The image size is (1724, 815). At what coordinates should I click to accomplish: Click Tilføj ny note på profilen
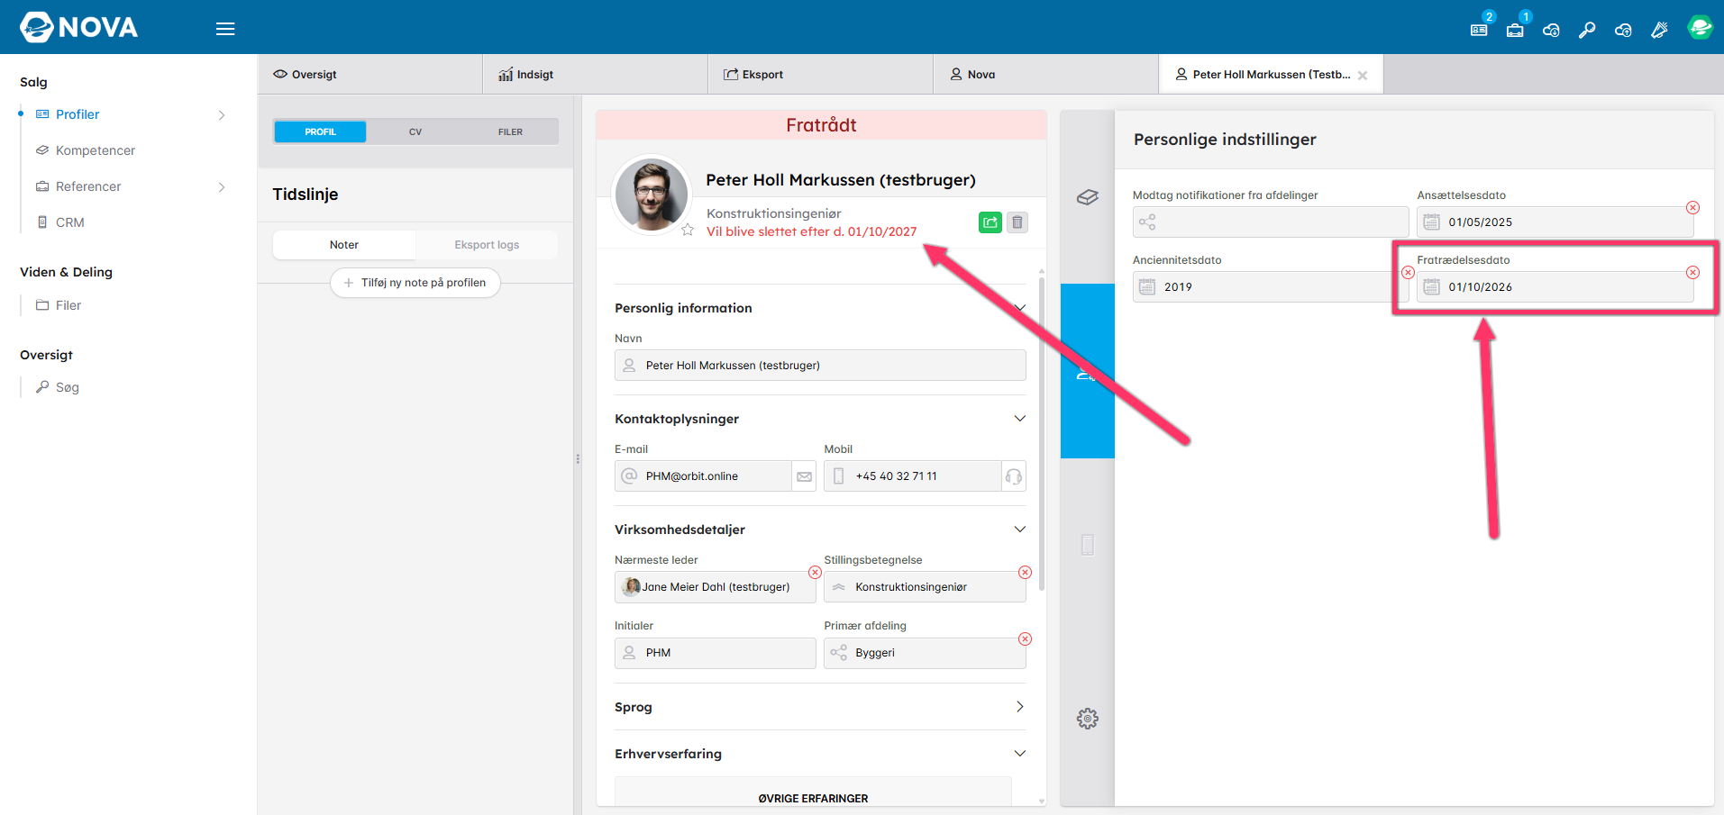coord(415,283)
